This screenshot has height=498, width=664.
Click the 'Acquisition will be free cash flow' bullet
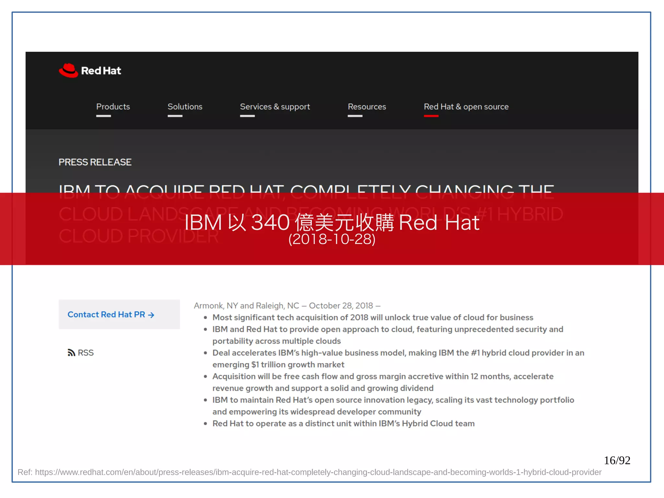coord(383,382)
